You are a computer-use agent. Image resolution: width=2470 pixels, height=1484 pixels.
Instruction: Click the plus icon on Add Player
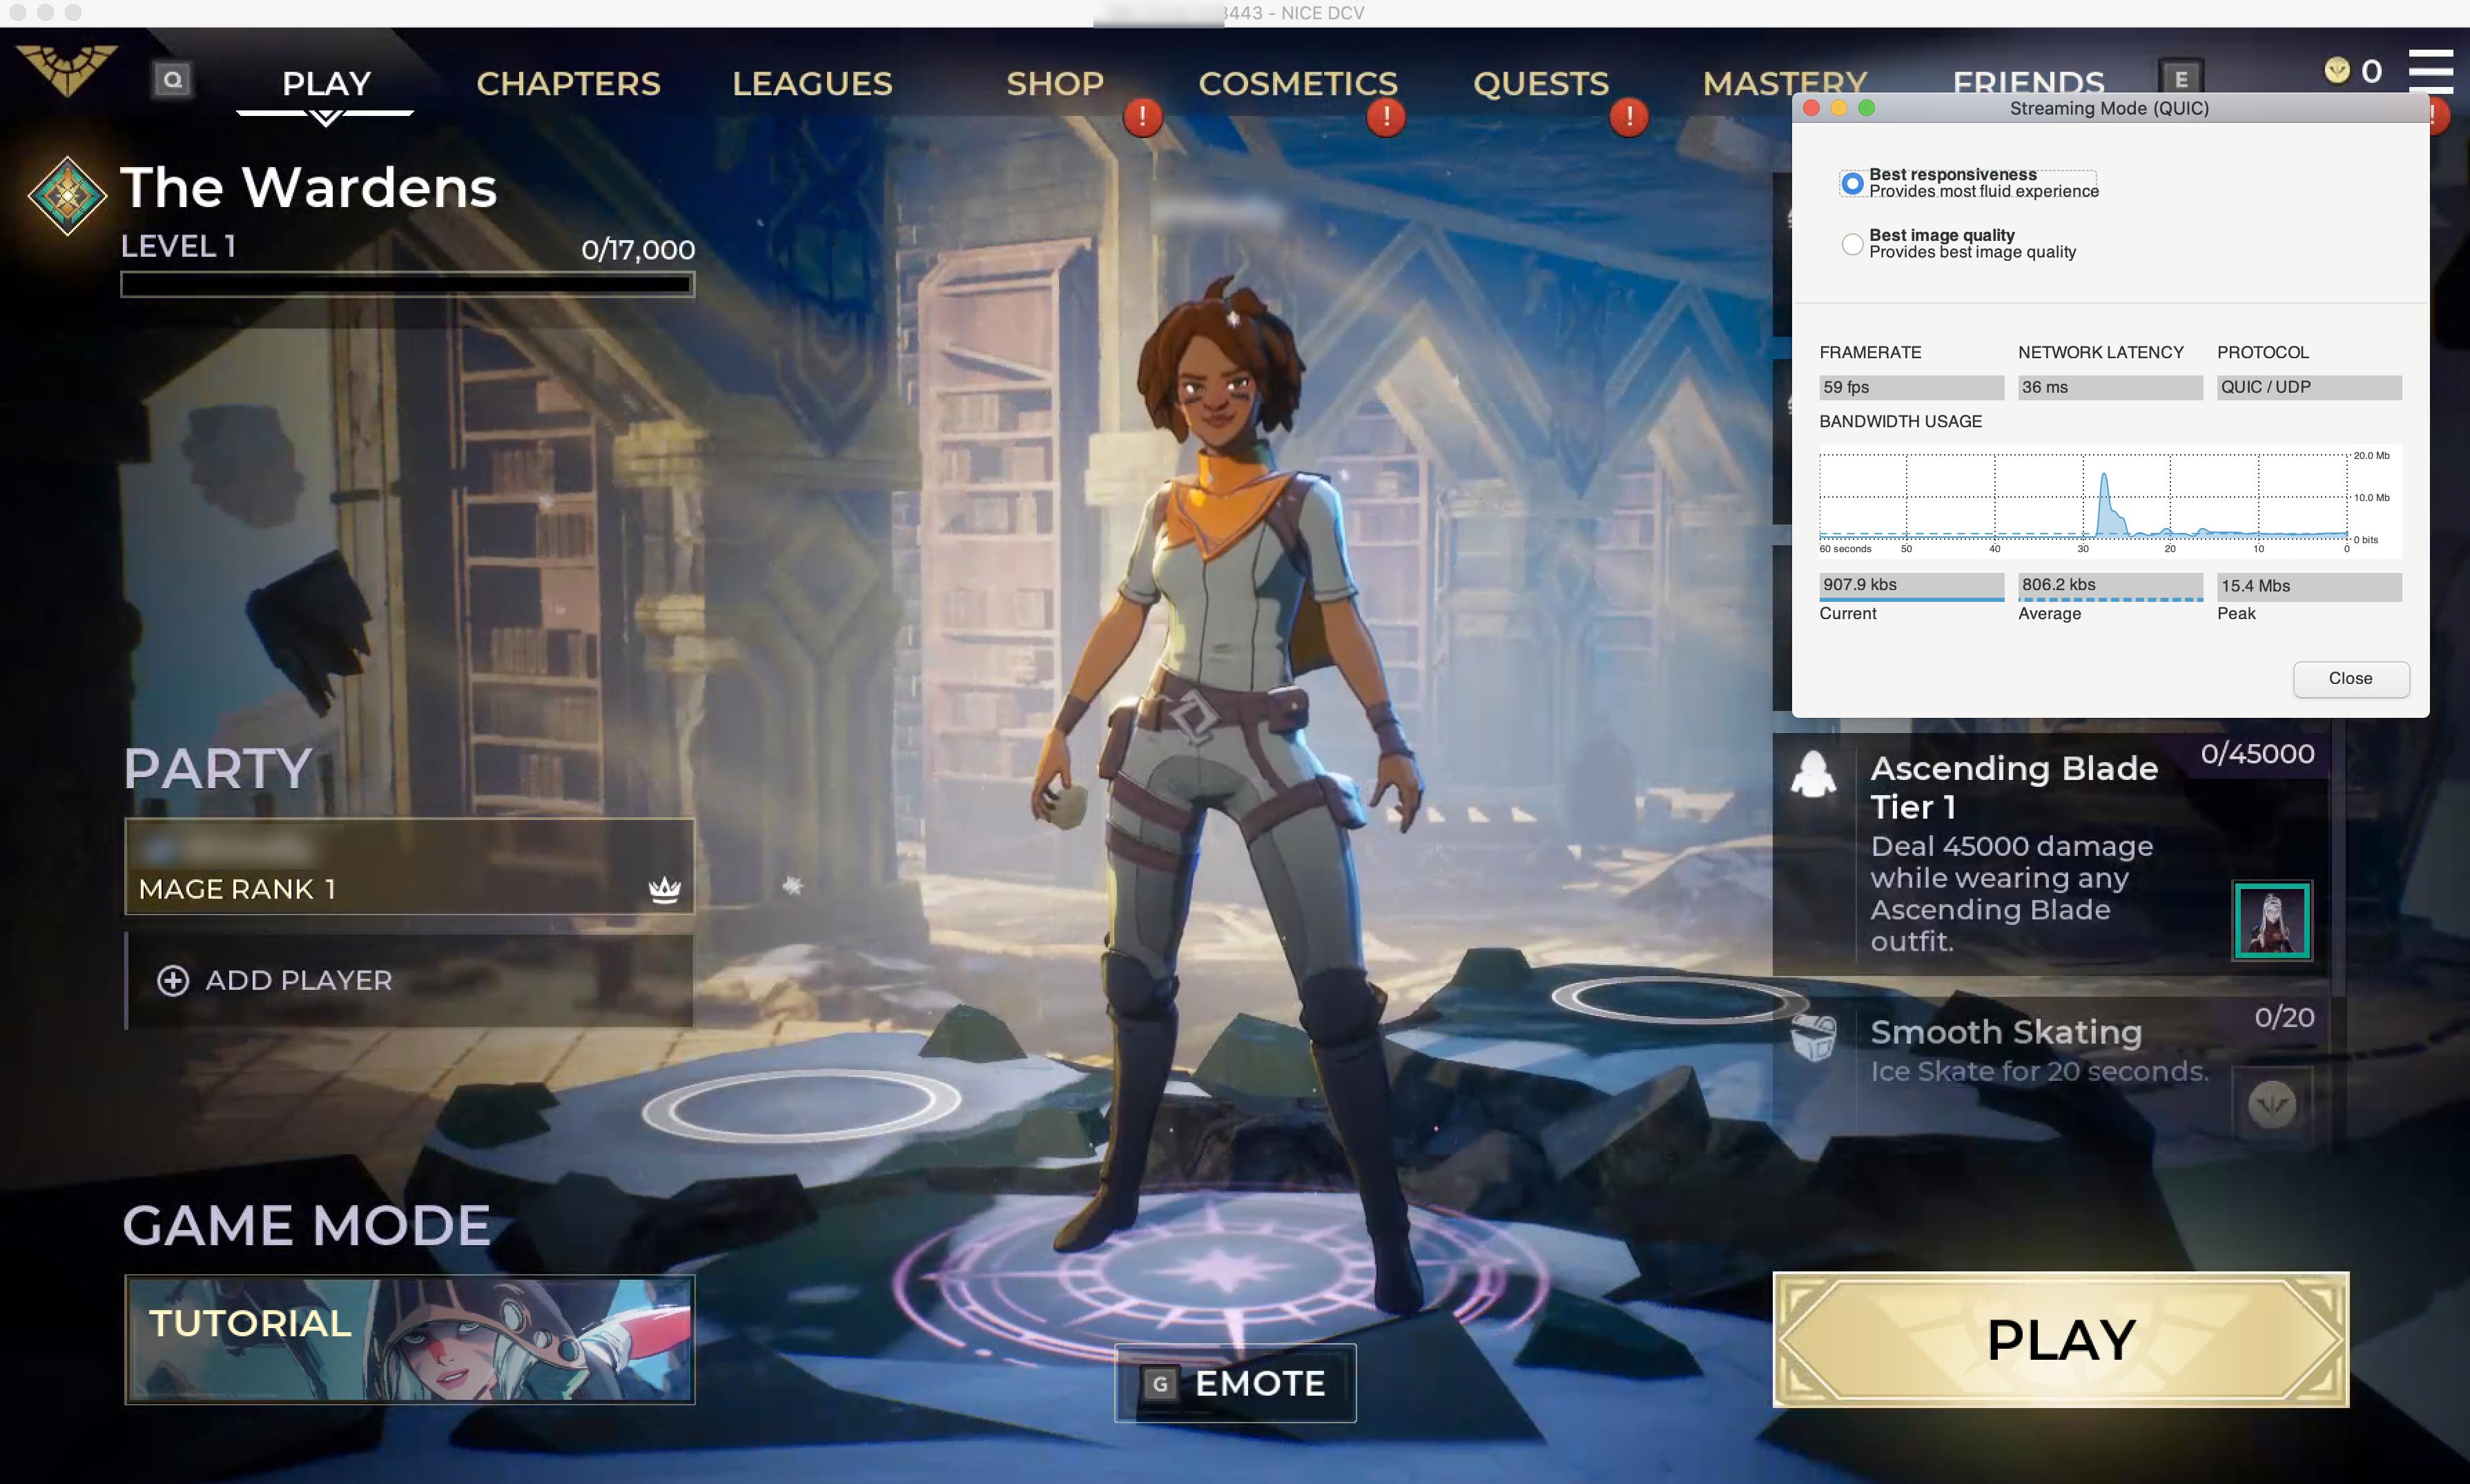tap(173, 980)
